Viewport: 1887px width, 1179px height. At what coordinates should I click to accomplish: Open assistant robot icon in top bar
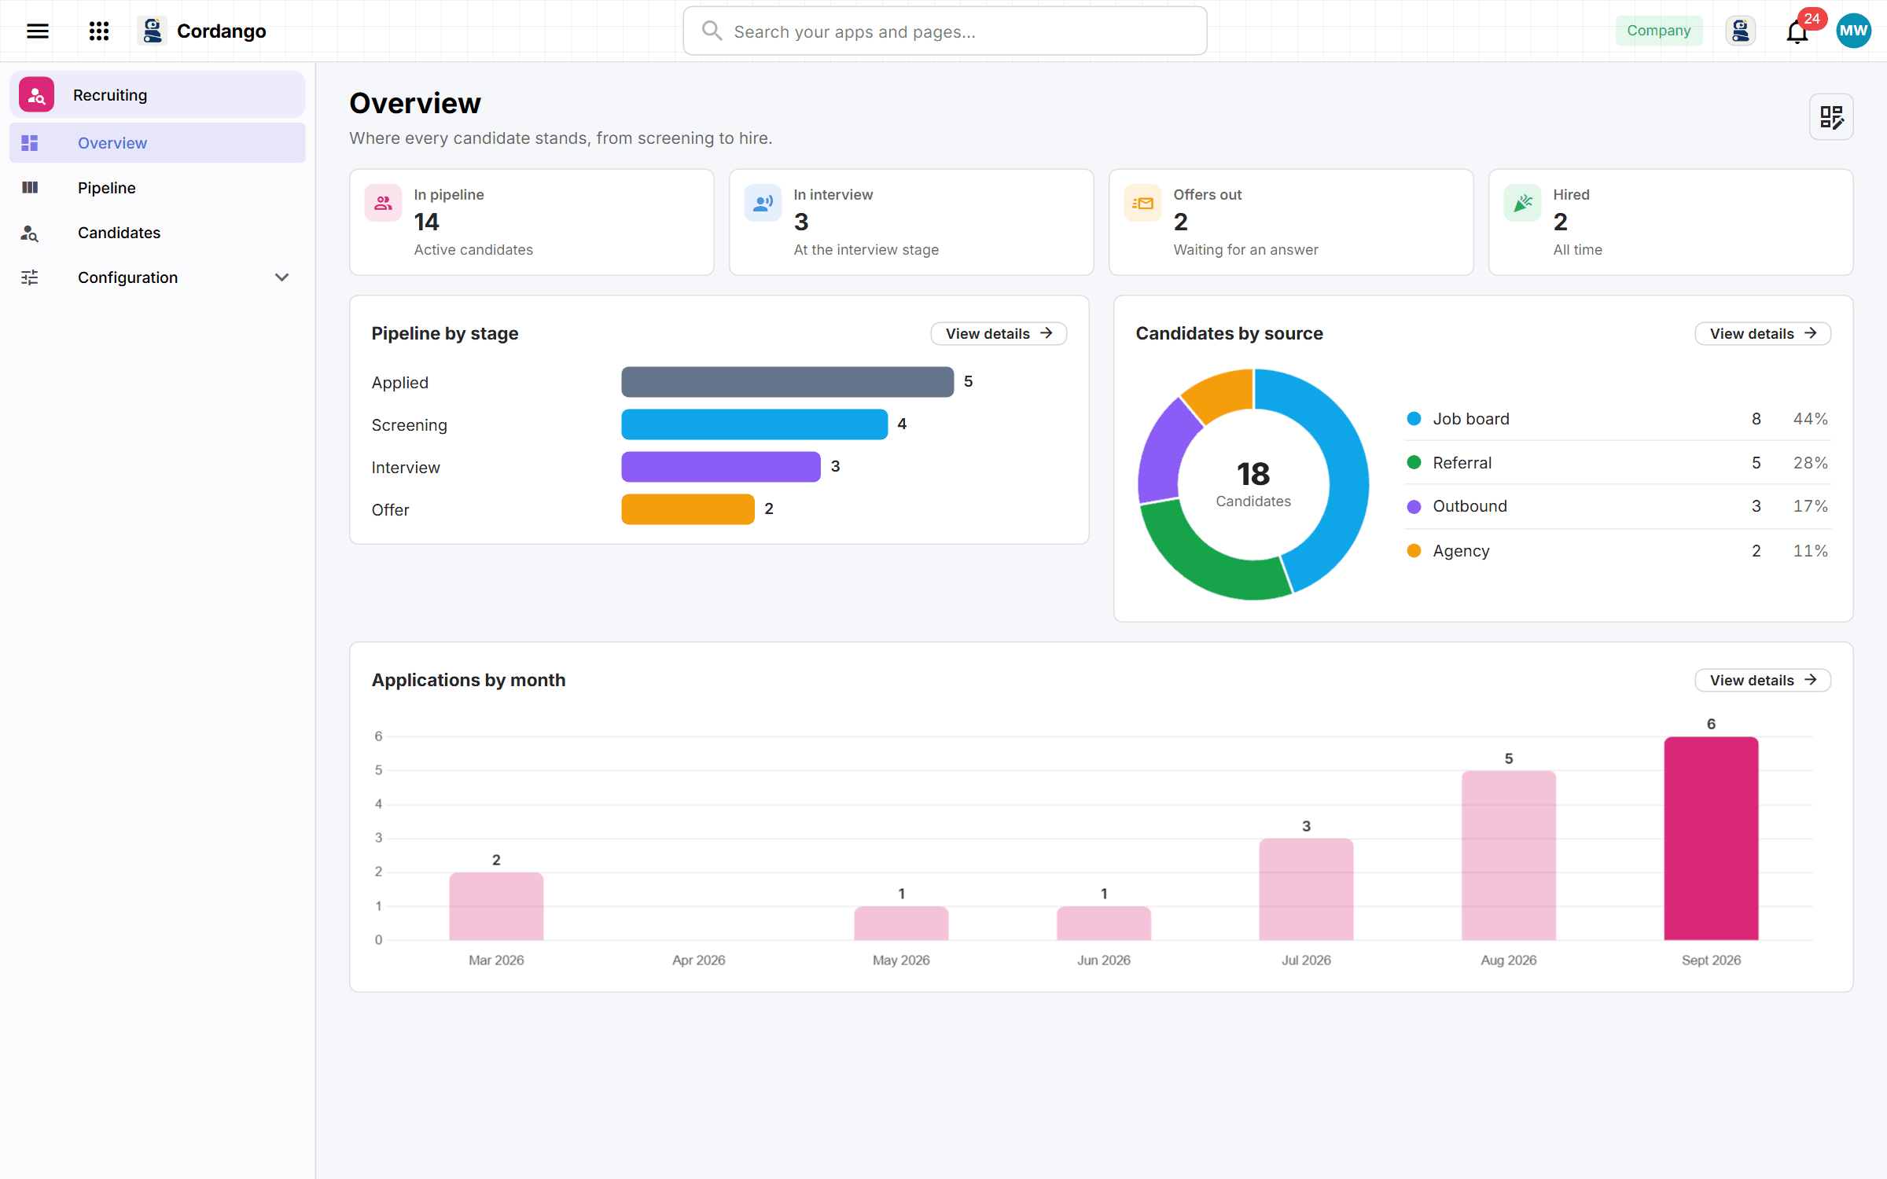pyautogui.click(x=1741, y=31)
